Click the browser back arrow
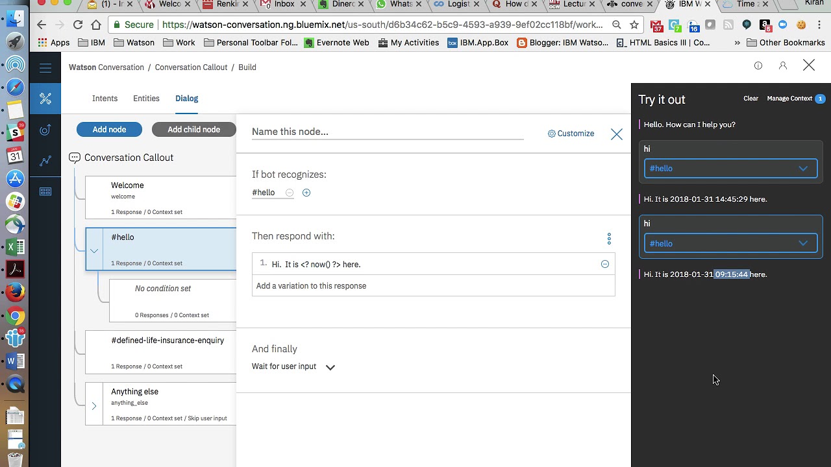The image size is (831, 467). (42, 25)
